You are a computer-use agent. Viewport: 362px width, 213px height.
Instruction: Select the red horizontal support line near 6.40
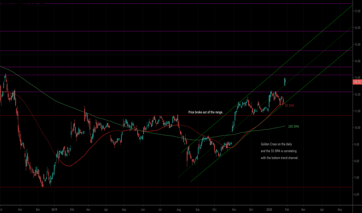click(176, 187)
